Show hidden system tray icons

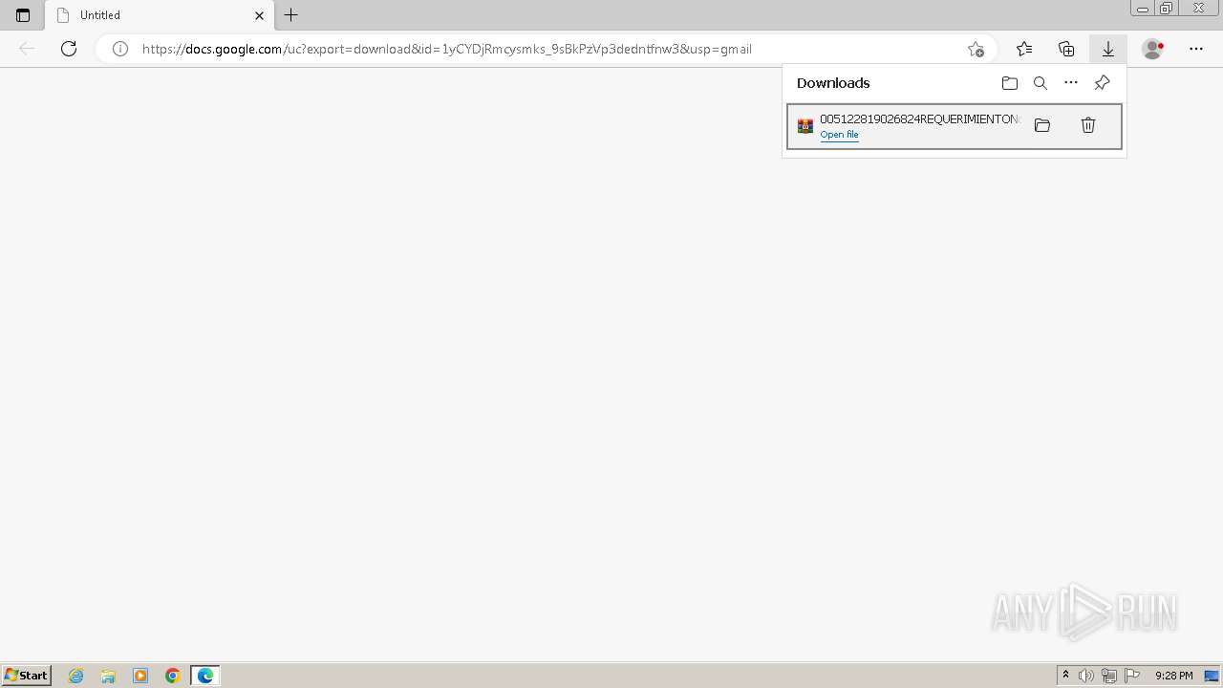(1066, 676)
